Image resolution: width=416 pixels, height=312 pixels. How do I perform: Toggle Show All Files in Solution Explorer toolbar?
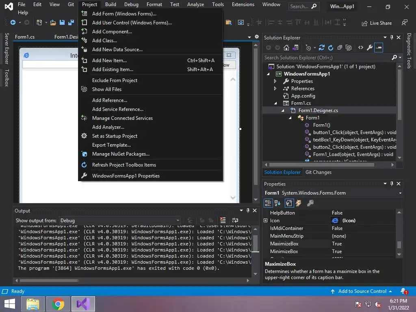(x=349, y=48)
